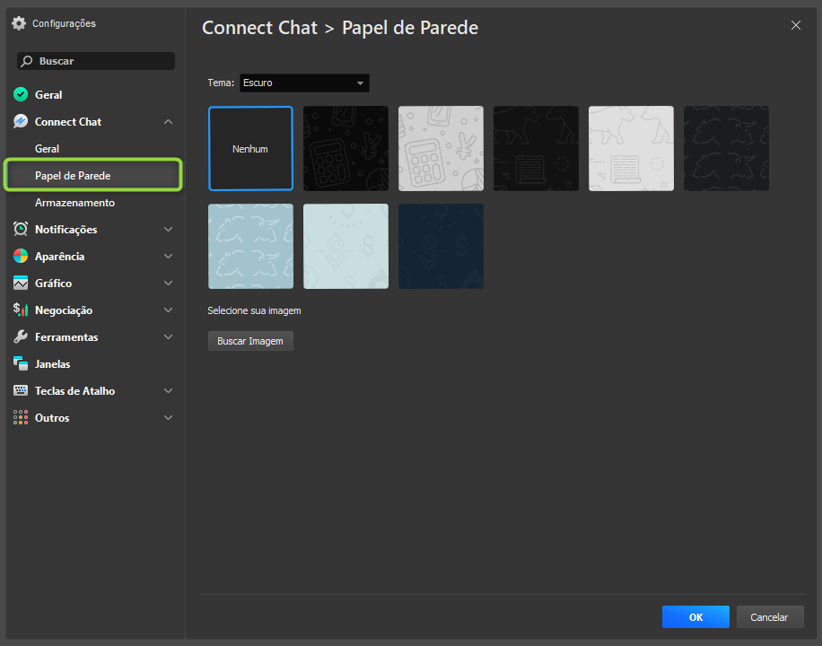Click the Buscar Imagem button
Image resolution: width=822 pixels, height=646 pixels.
pos(250,341)
